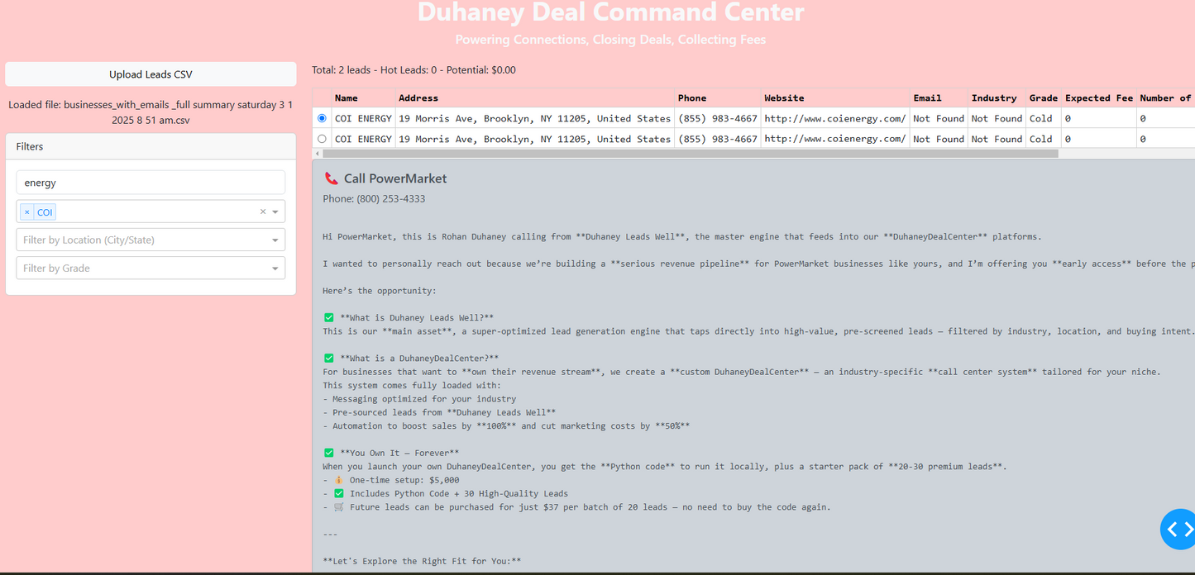Click the currently selected COI ENERGY radio button
This screenshot has width=1195, height=575.
pos(322,119)
